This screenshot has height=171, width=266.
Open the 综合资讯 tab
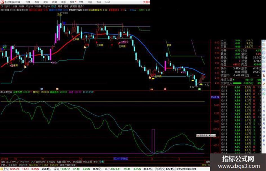(x=33, y=165)
